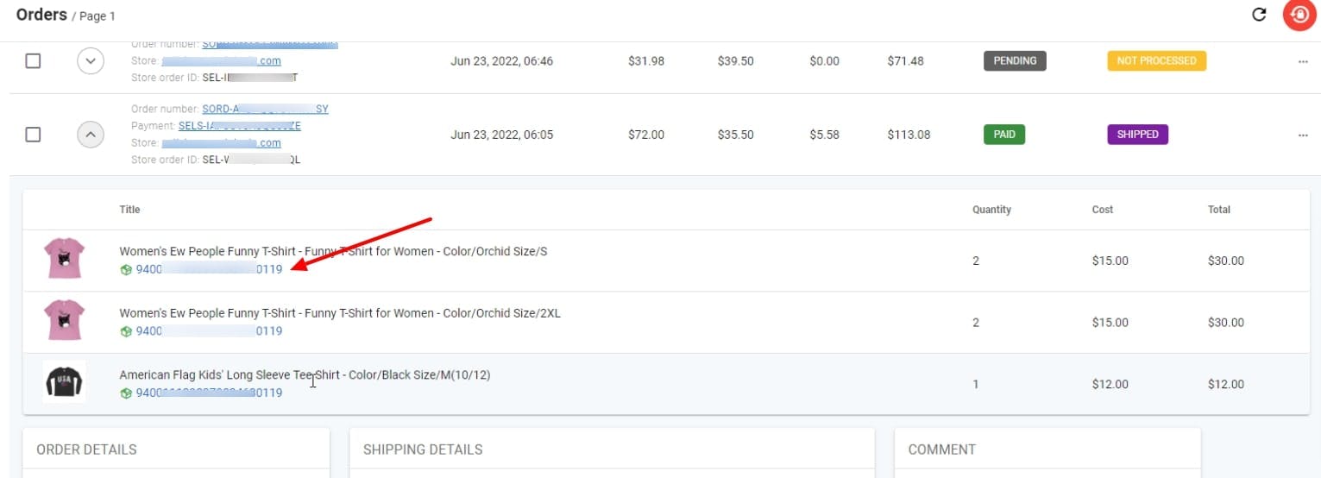The height and width of the screenshot is (478, 1321).
Task: Open more options for the SHIPPED order
Action: [x=1303, y=135]
